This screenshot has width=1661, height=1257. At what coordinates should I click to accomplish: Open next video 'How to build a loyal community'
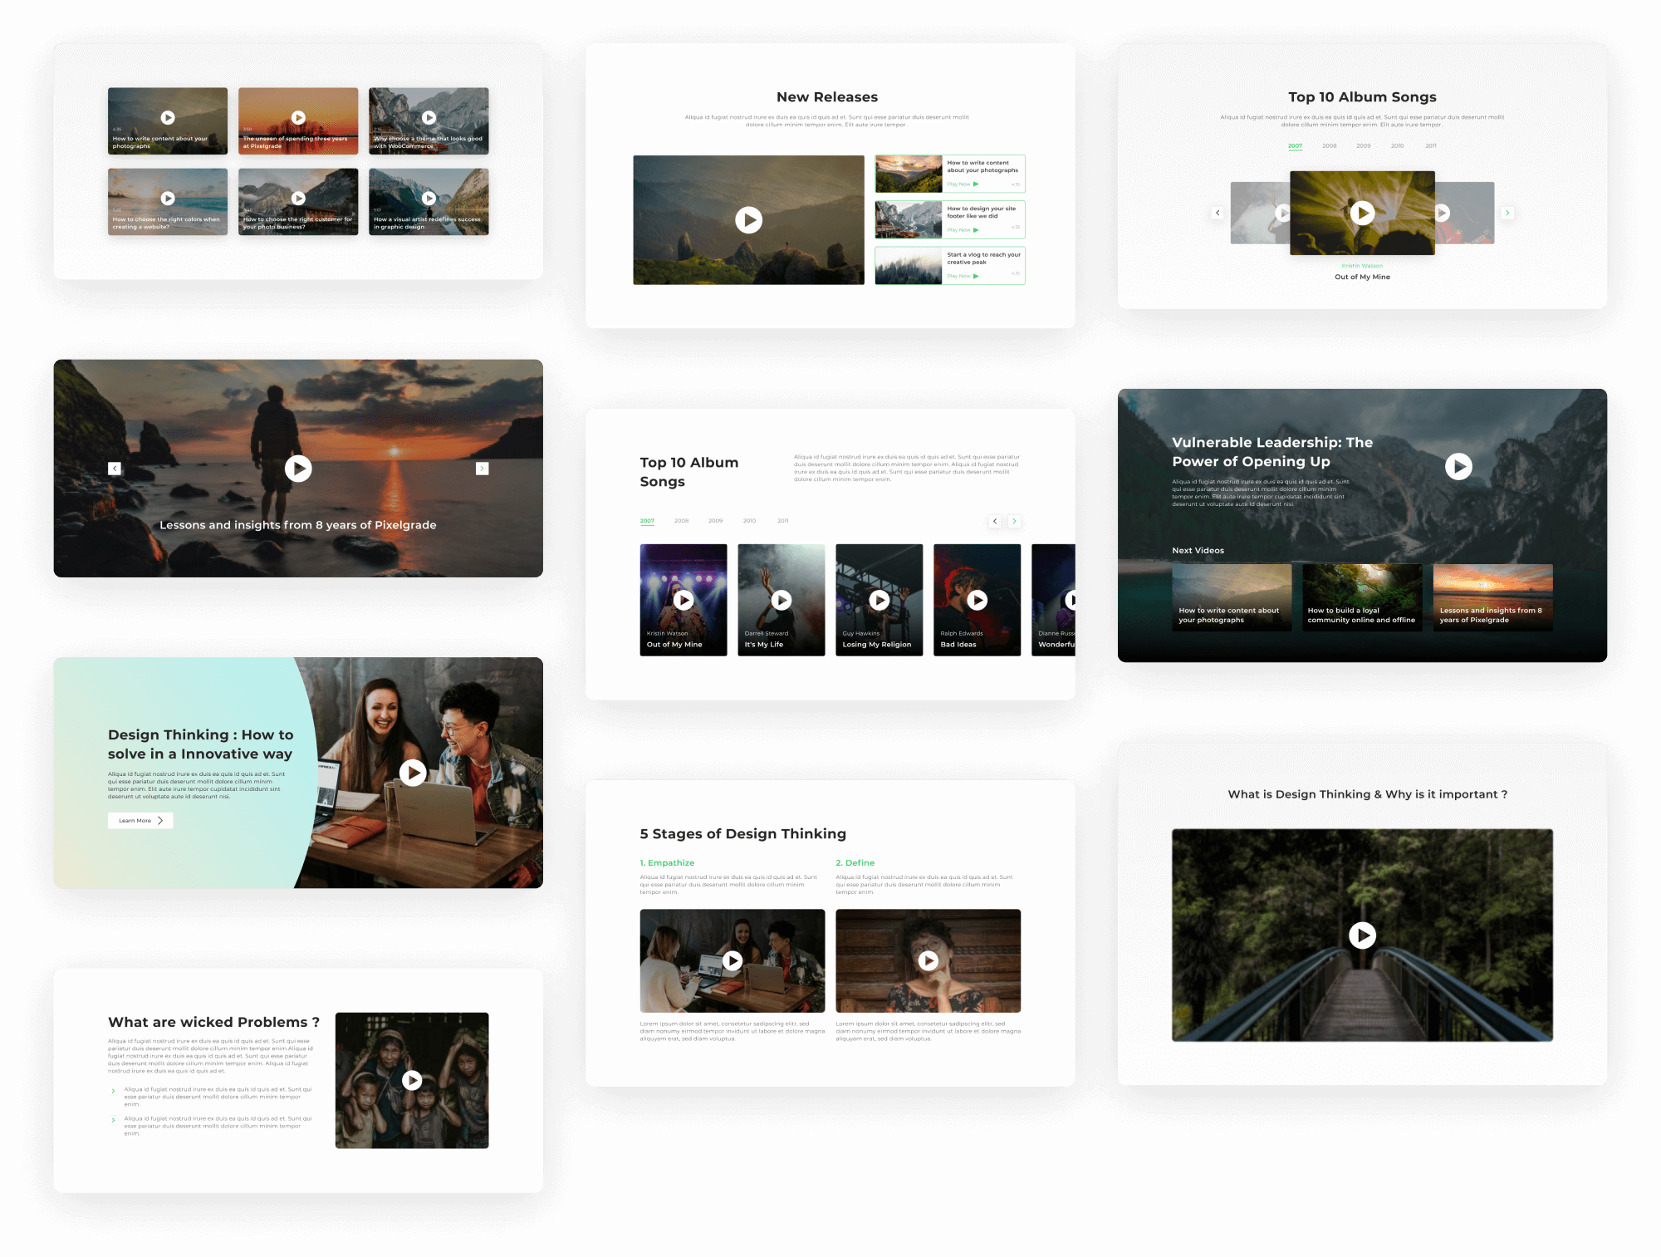(1362, 598)
